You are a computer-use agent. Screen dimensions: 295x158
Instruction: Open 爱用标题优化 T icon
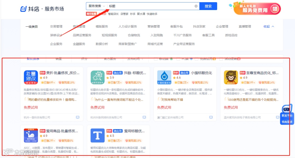(x=98, y=135)
